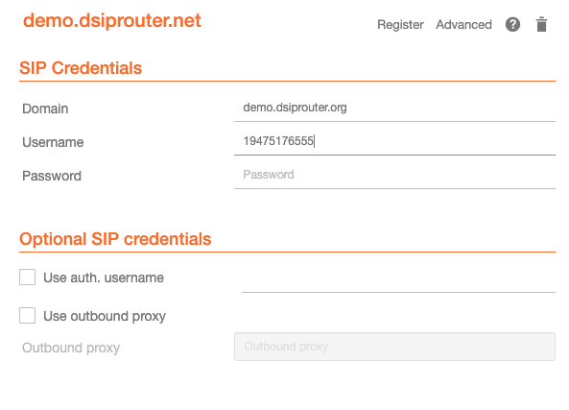This screenshot has height=410, width=569.
Task: Click into the Username field with 19475176555
Action: pyautogui.click(x=394, y=141)
